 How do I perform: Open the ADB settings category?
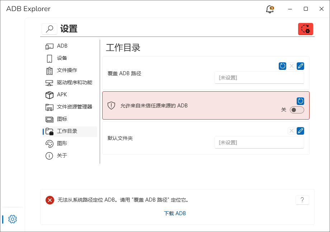click(70, 46)
